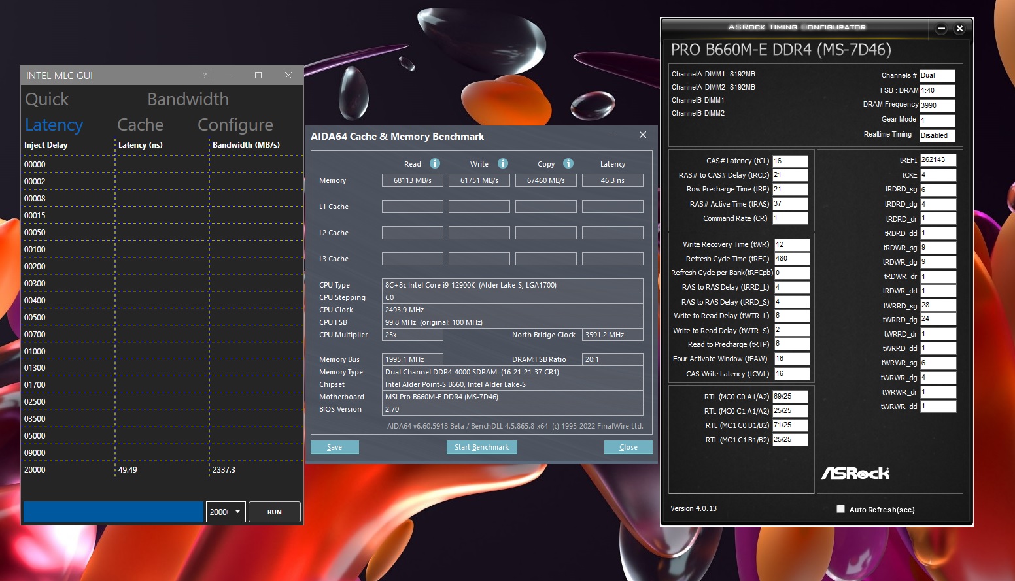
Task: Start Benchmark in AIDA64
Action: pyautogui.click(x=481, y=447)
